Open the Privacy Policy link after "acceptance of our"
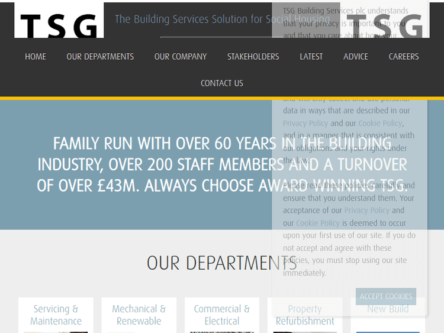Image resolution: width=444 pixels, height=333 pixels. [x=366, y=211]
